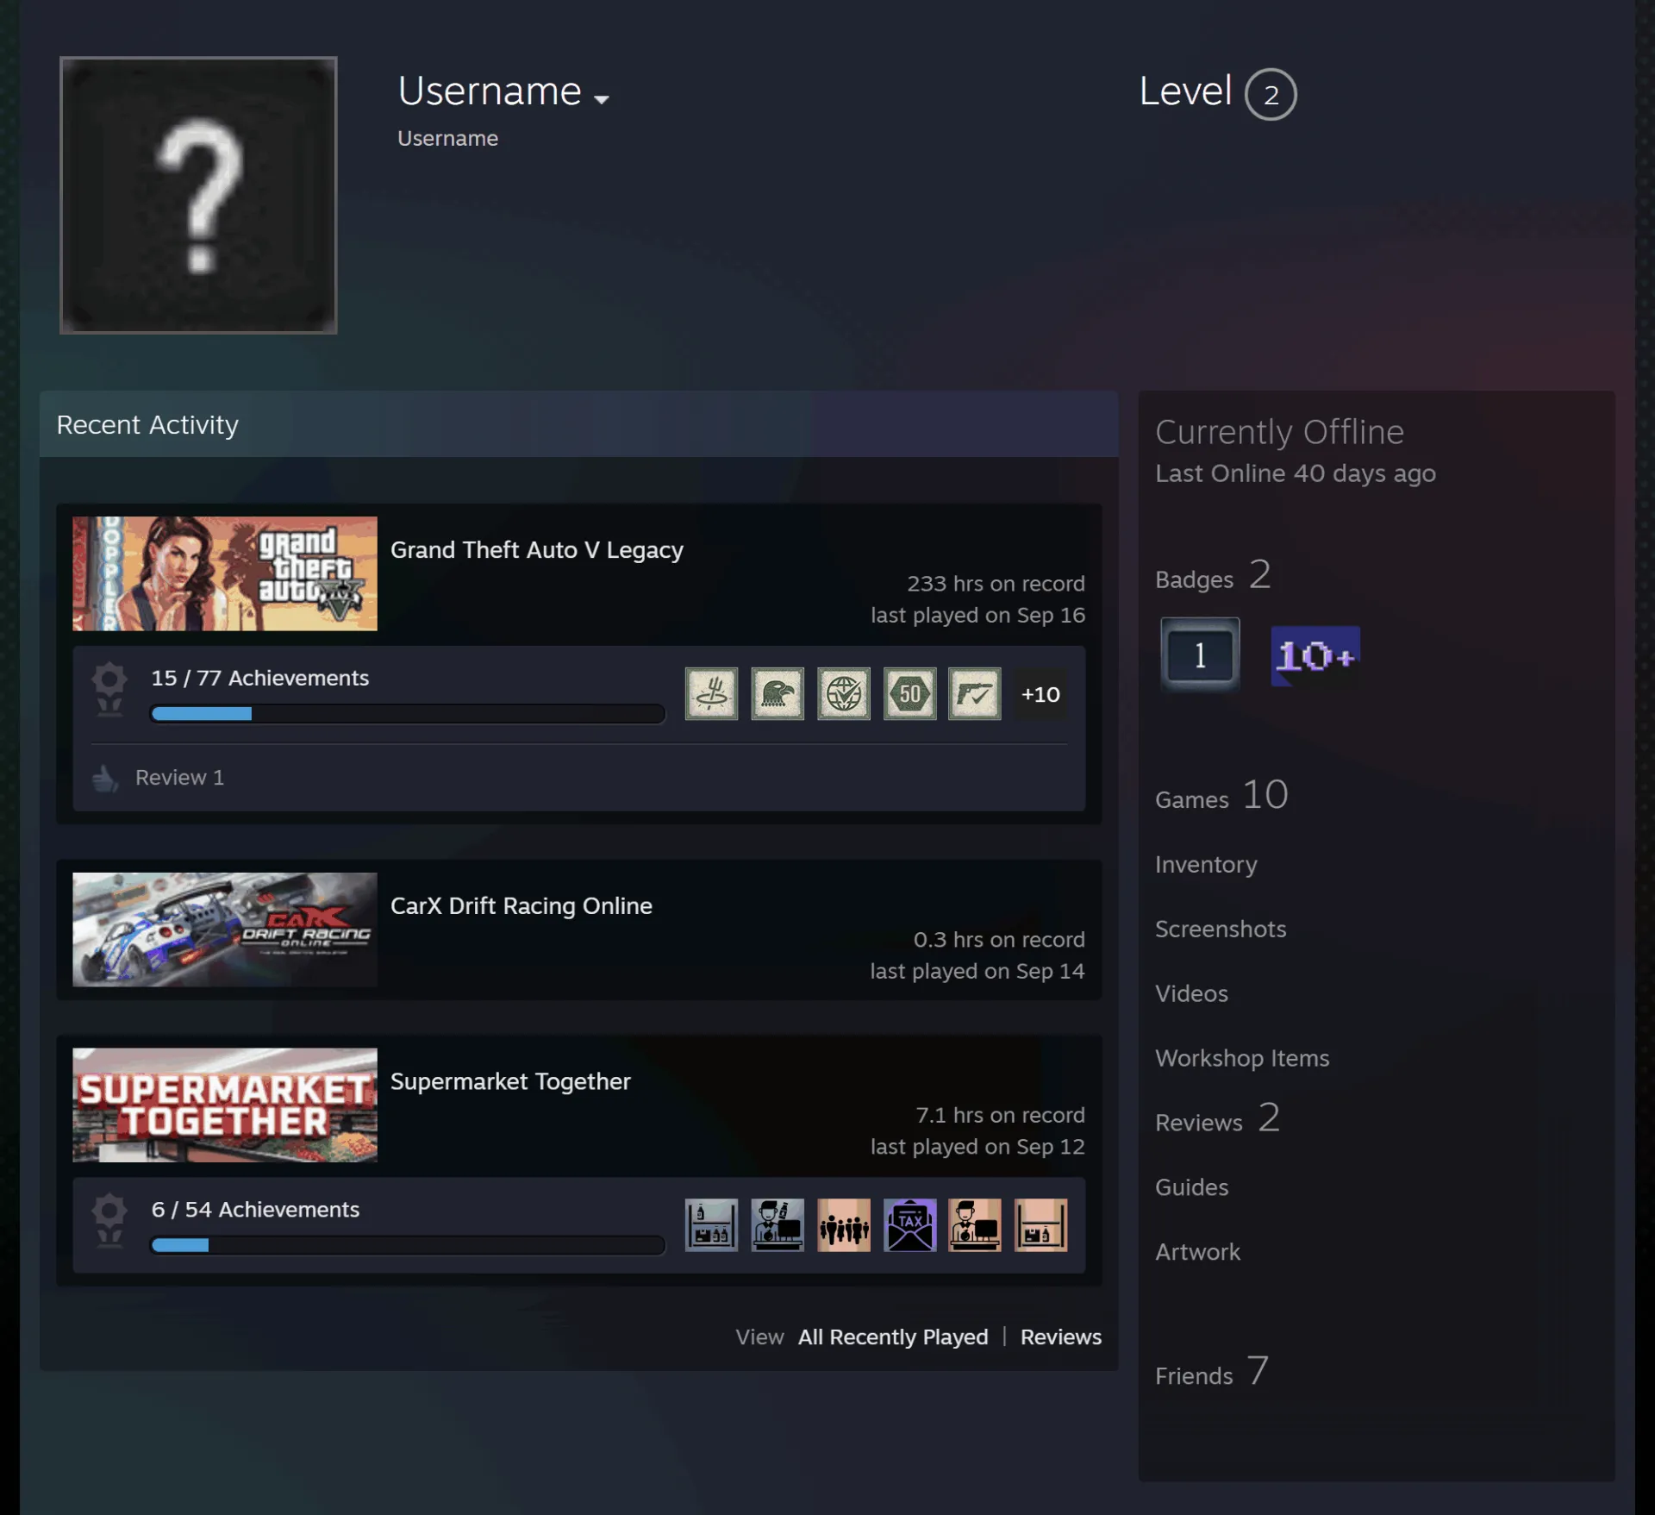Open the Level 2 badge circle

[x=1271, y=94]
